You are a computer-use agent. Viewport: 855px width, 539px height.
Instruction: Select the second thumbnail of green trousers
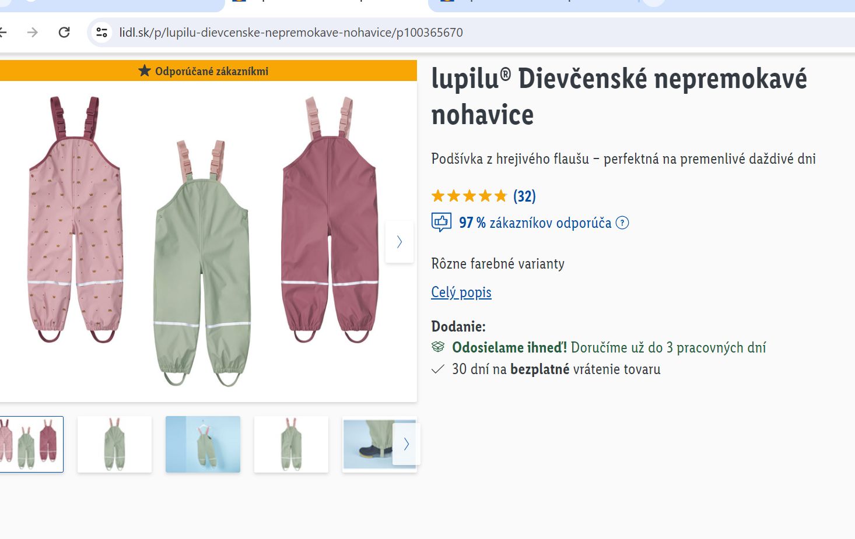click(114, 444)
